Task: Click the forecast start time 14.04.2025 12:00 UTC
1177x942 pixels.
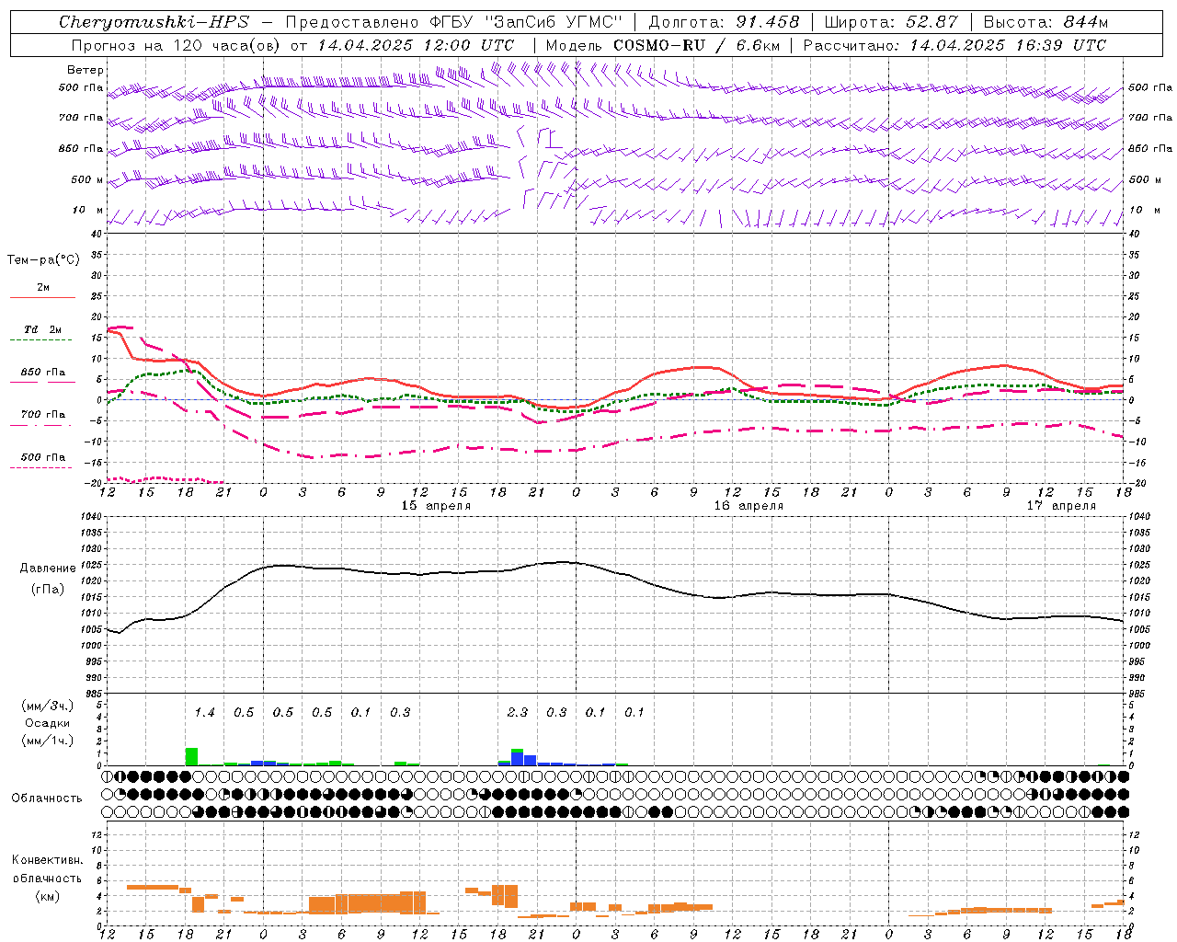Action: (x=416, y=45)
